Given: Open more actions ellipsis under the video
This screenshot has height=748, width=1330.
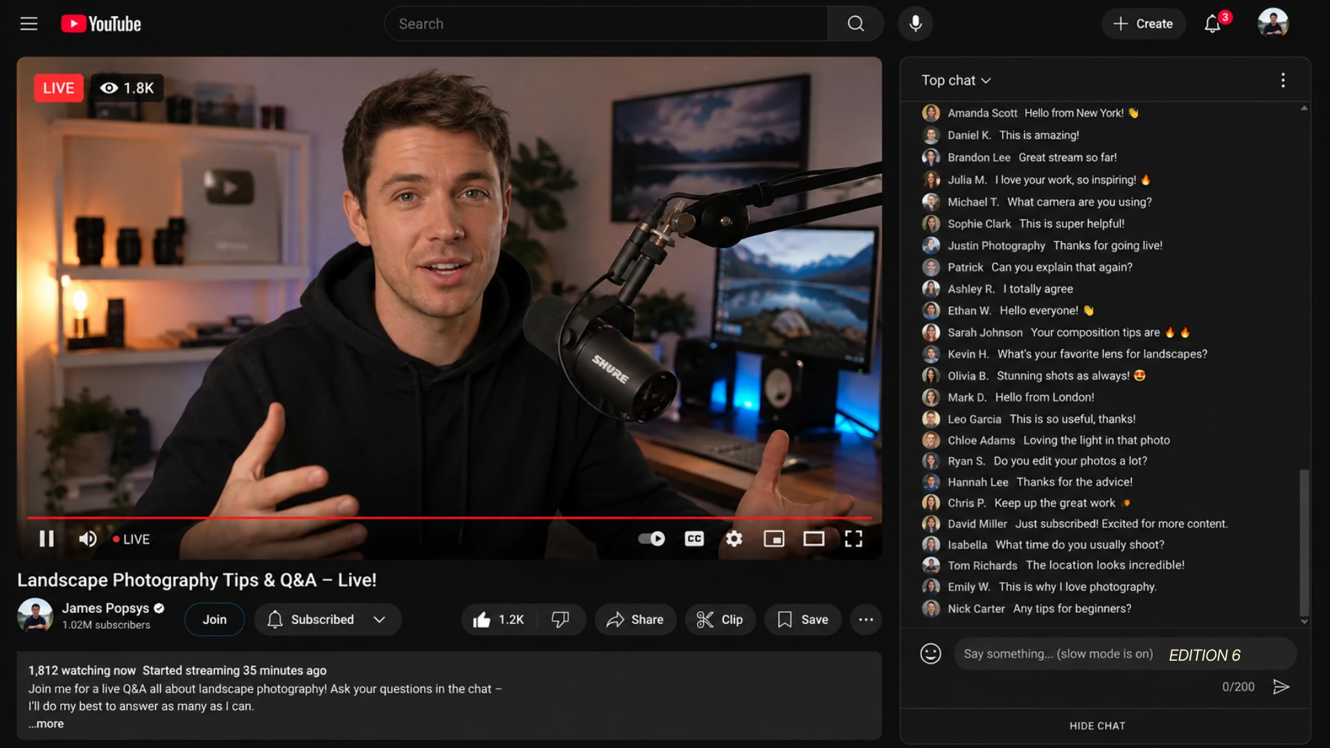Looking at the screenshot, I should (x=866, y=619).
